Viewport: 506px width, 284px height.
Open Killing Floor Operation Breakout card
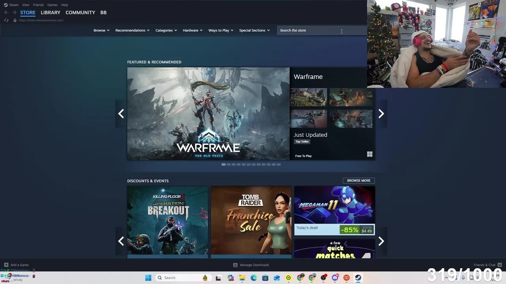click(168, 222)
